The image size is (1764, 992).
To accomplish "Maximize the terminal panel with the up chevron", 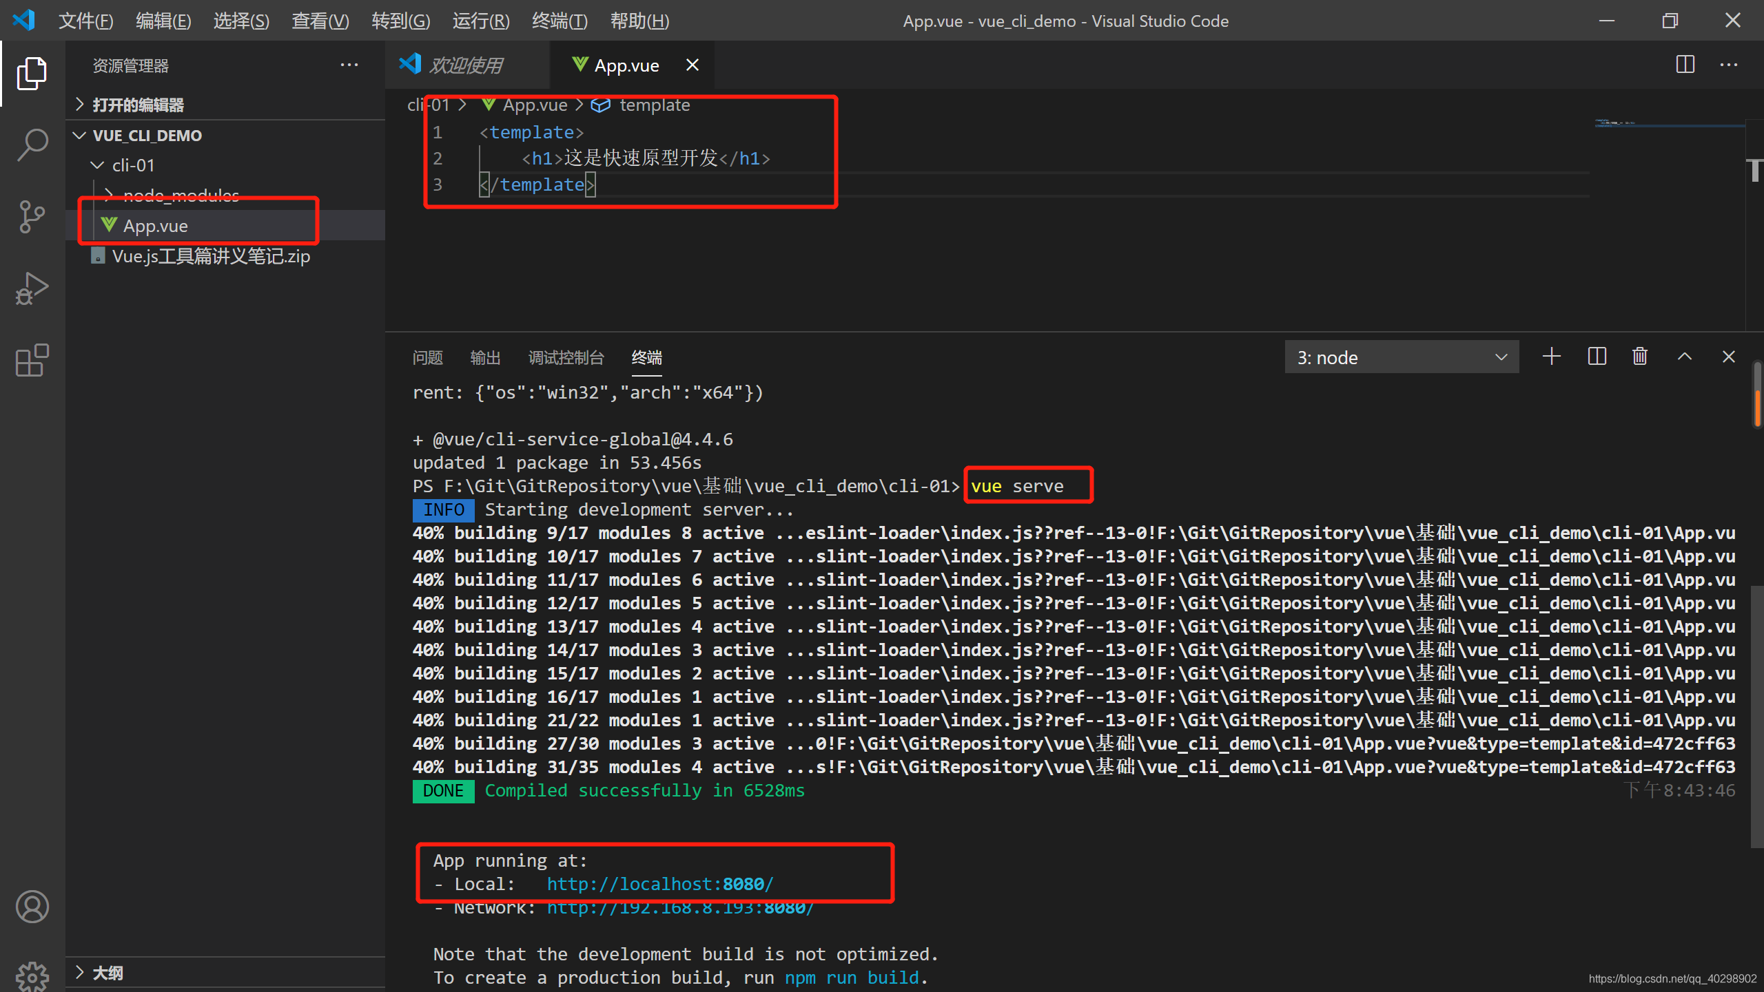I will (x=1685, y=357).
